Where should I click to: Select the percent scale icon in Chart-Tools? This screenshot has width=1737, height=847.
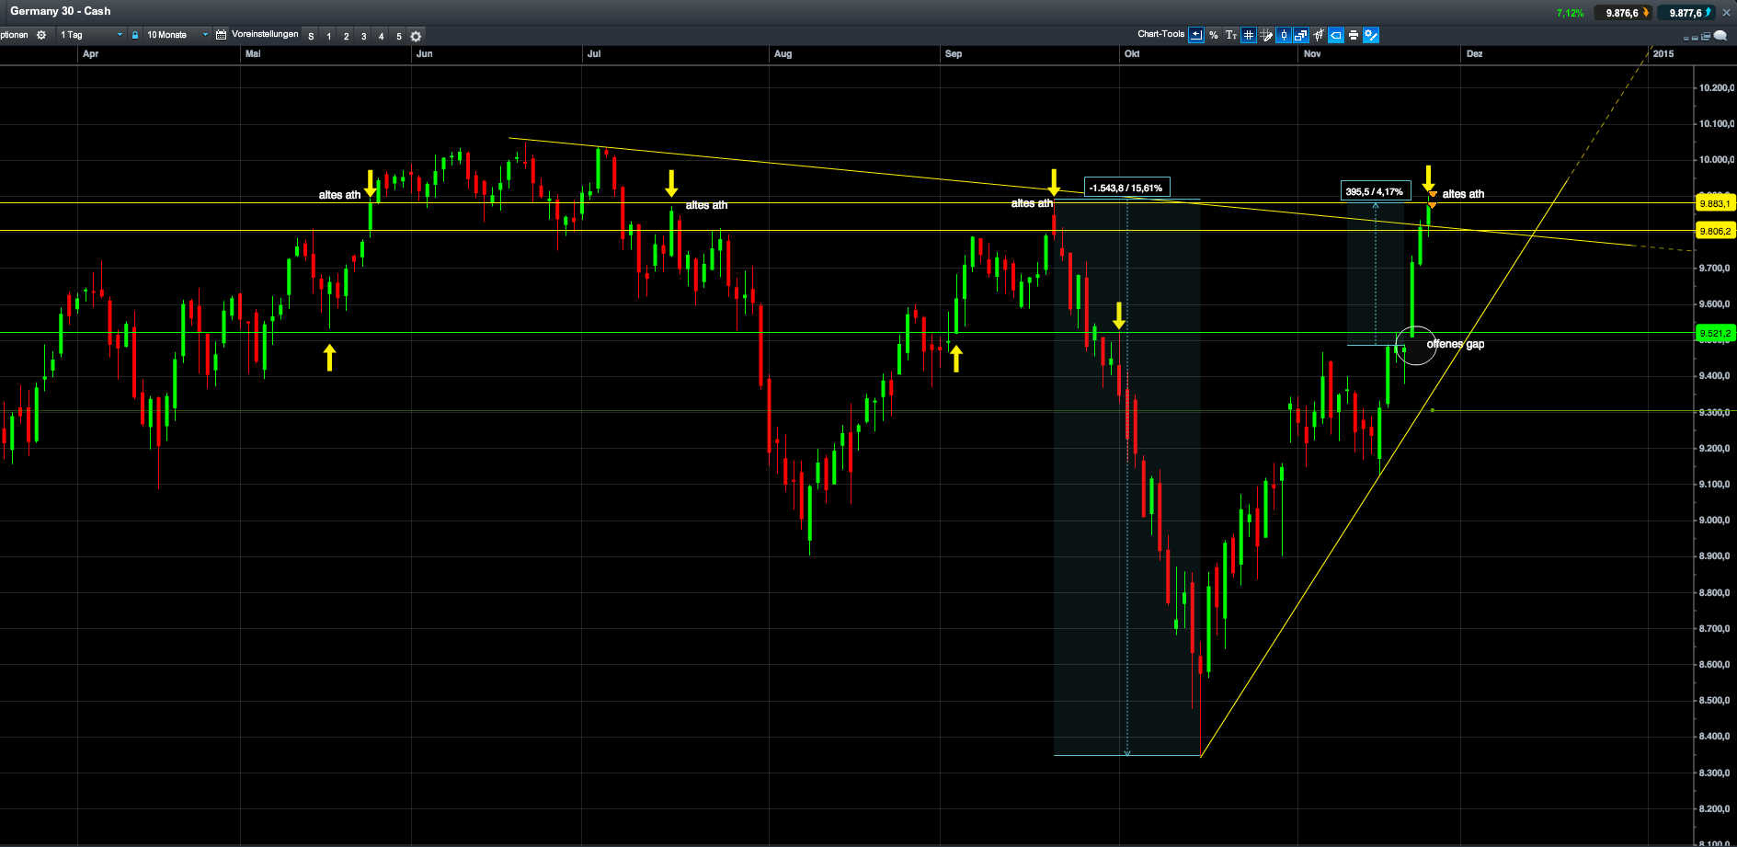pos(1214,35)
